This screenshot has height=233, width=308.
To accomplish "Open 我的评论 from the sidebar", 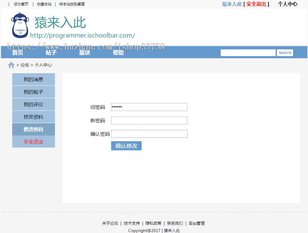I will tap(33, 104).
